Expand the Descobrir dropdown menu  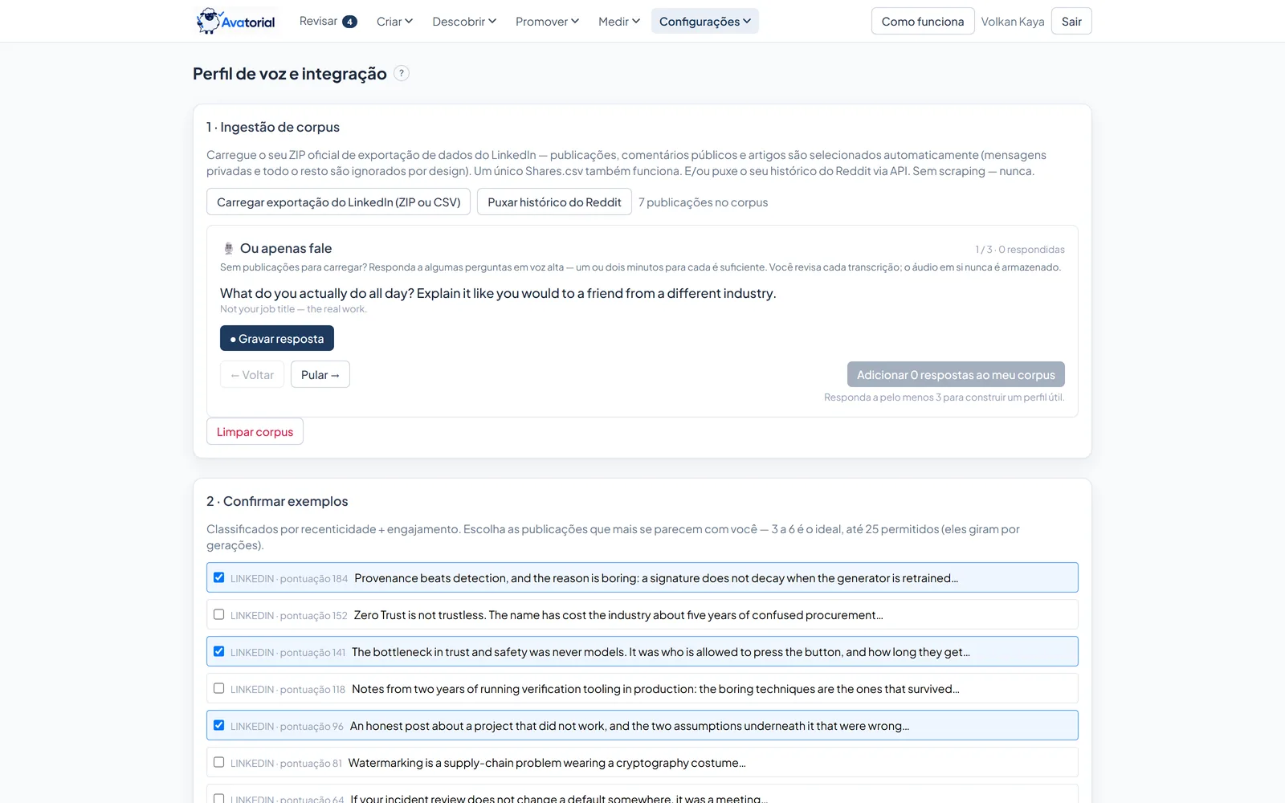tap(464, 21)
